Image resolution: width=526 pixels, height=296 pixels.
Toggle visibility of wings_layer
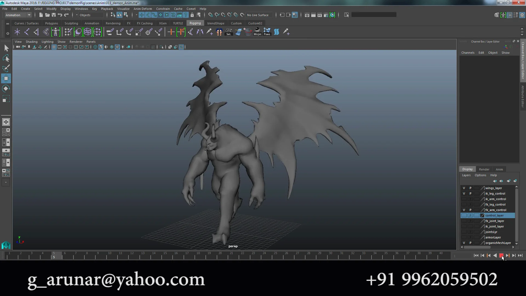[x=464, y=188]
